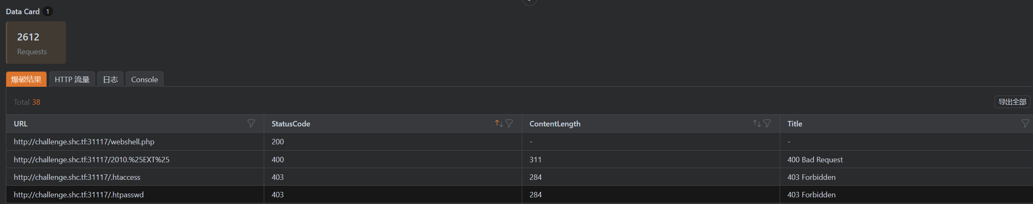1033x204 pixels.
Task: Switch to the 爆破结果 tab
Action: 26,79
